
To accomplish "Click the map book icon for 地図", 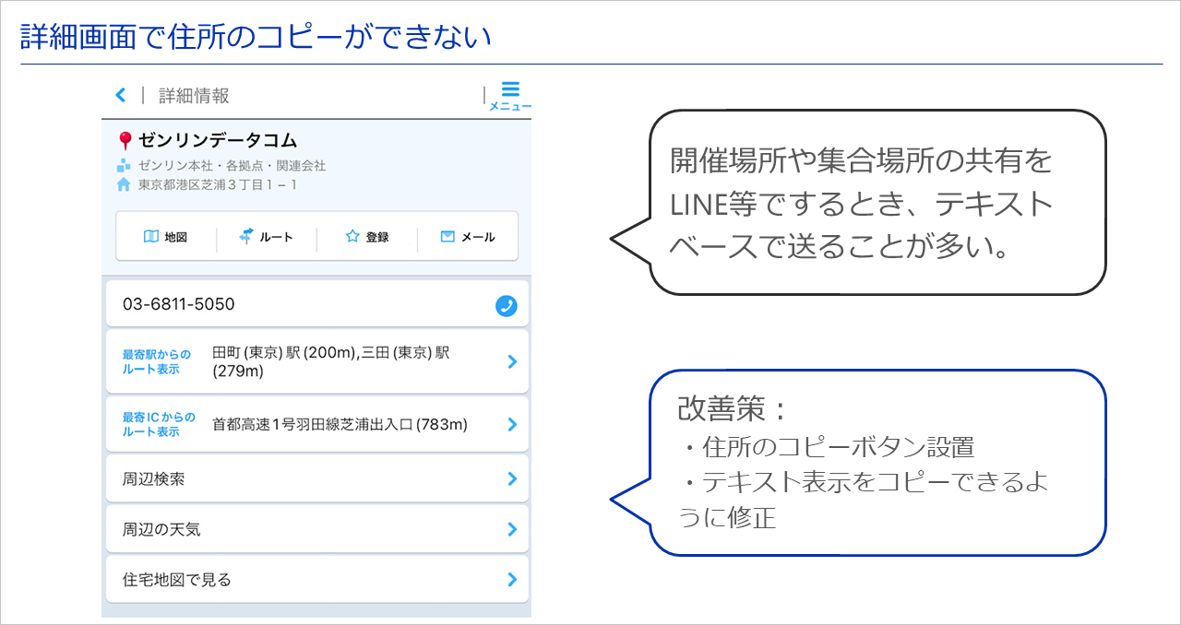I will [151, 237].
